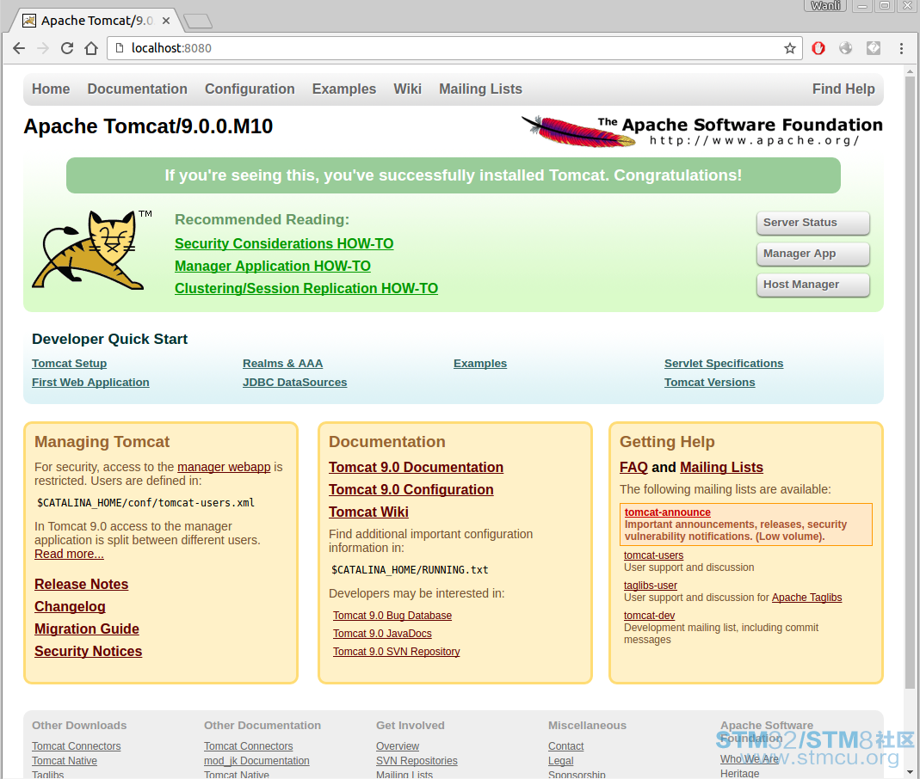This screenshot has width=920, height=779.
Task: Open Tomcat 9.0 JavaDocs link
Action: [x=382, y=634]
